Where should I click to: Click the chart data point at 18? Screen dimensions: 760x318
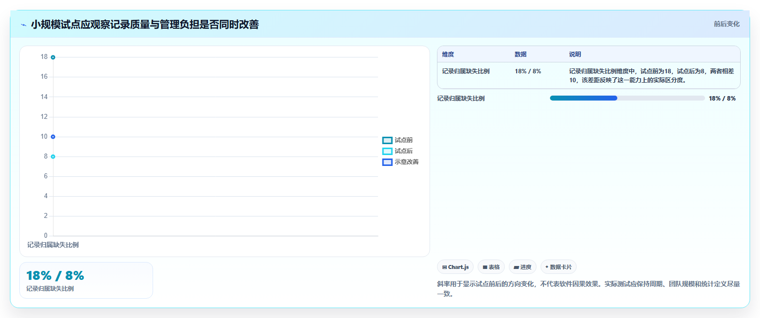tap(53, 57)
